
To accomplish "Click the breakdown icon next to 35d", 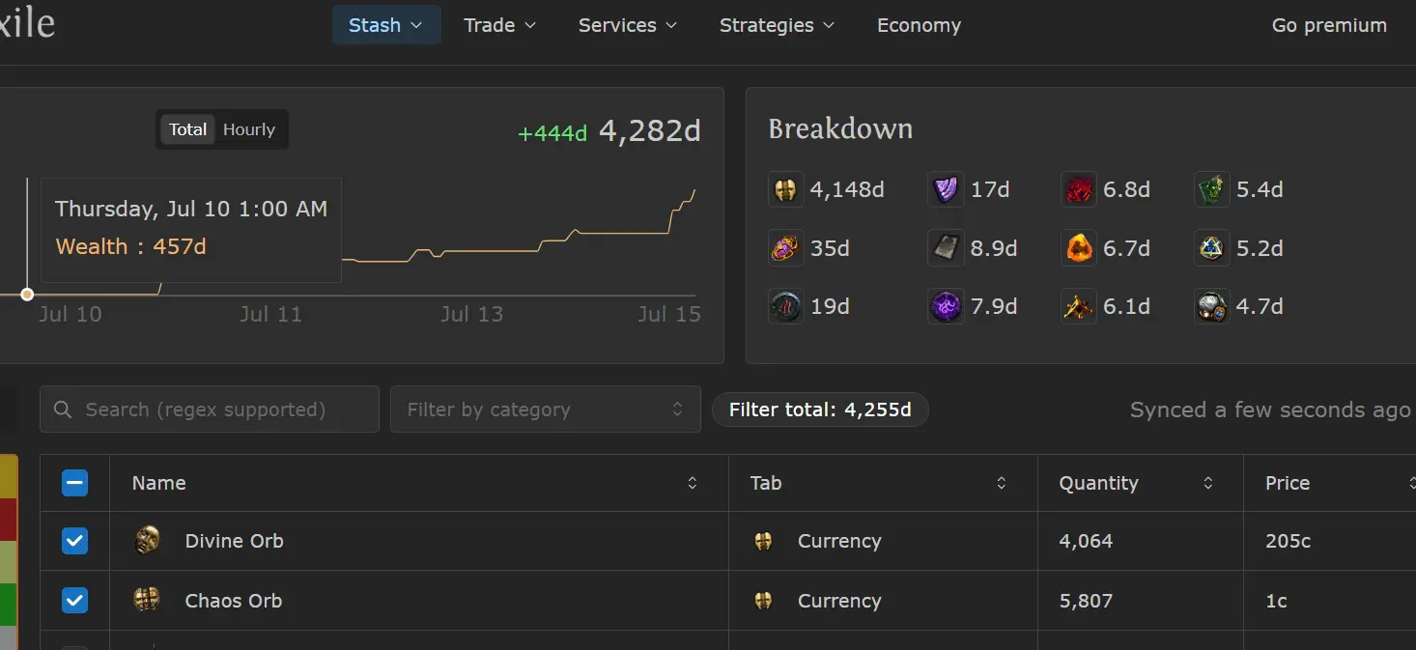I will point(786,248).
